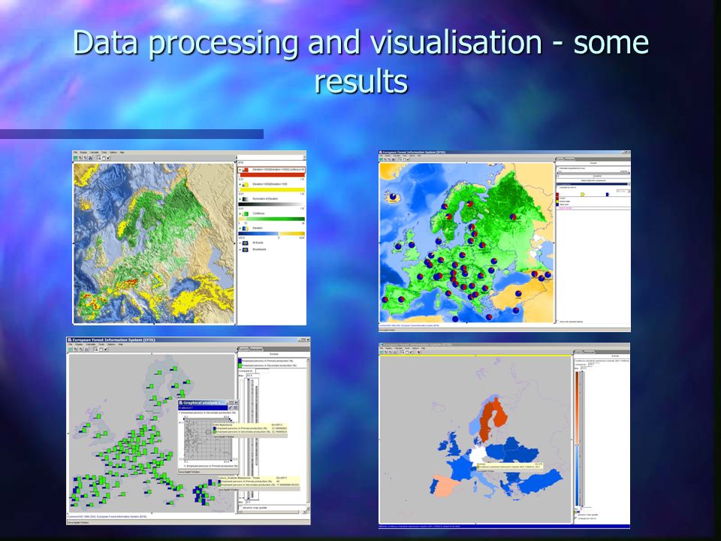The width and height of the screenshot is (721, 541).
Task: Switch to Legend tab in bar chart window
Action: coord(243,349)
